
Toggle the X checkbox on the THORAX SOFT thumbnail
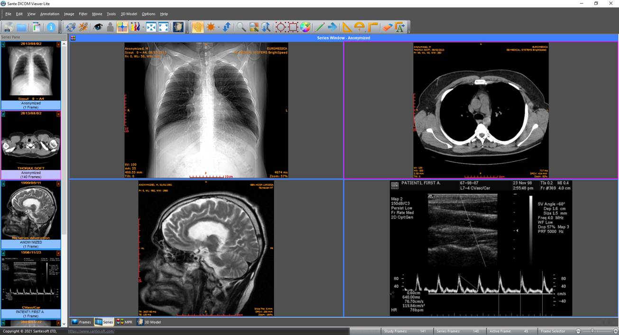click(x=59, y=114)
